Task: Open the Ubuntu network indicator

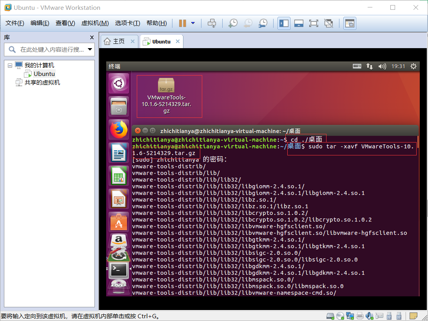Action: (369, 66)
